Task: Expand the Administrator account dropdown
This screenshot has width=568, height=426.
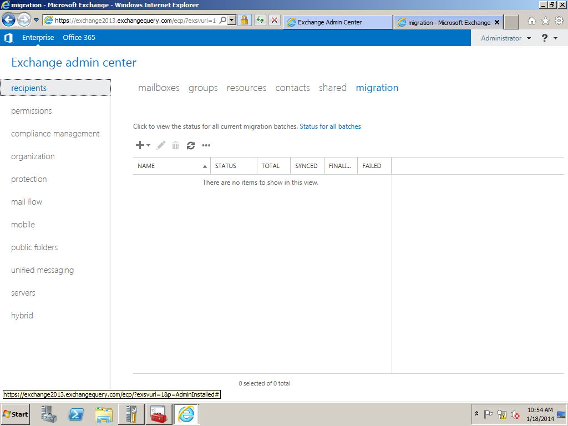Action: (506, 38)
